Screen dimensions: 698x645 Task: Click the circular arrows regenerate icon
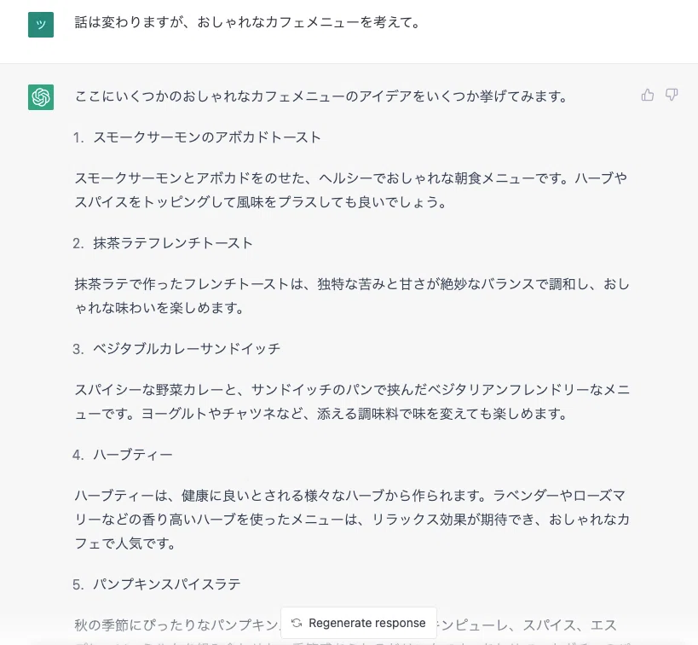tap(297, 623)
